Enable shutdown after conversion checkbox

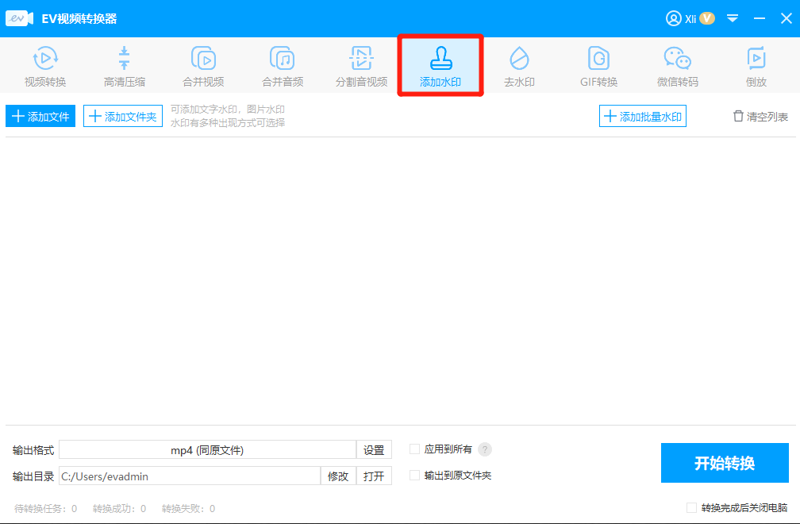coord(691,507)
